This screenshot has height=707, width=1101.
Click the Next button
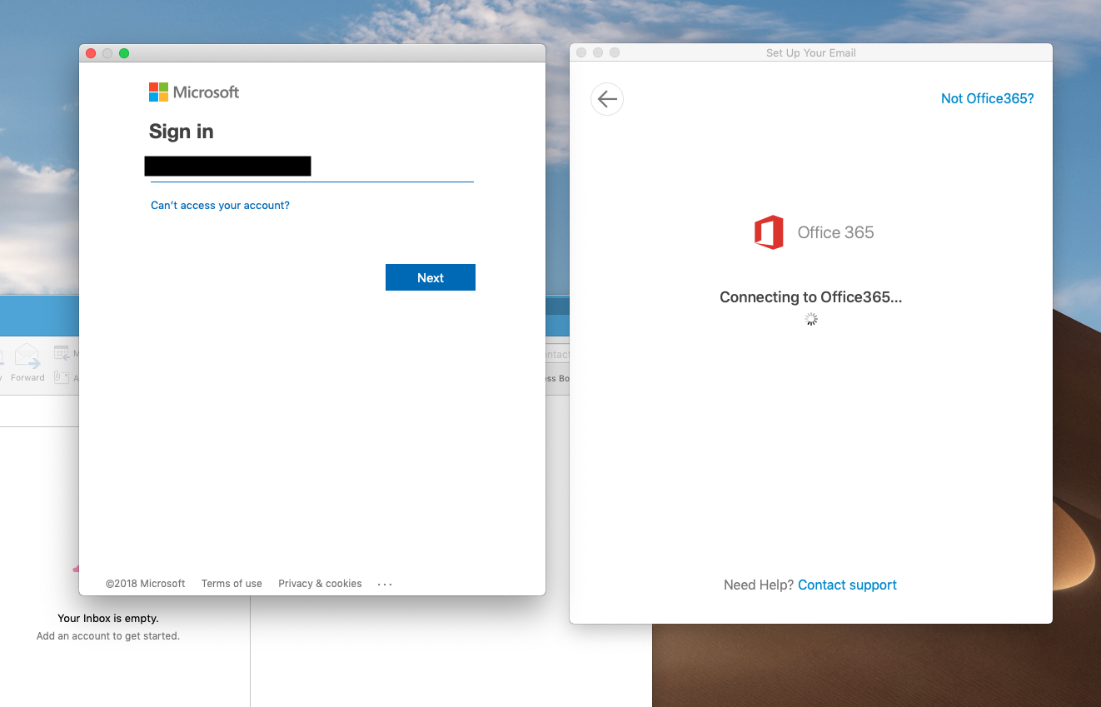pos(431,277)
